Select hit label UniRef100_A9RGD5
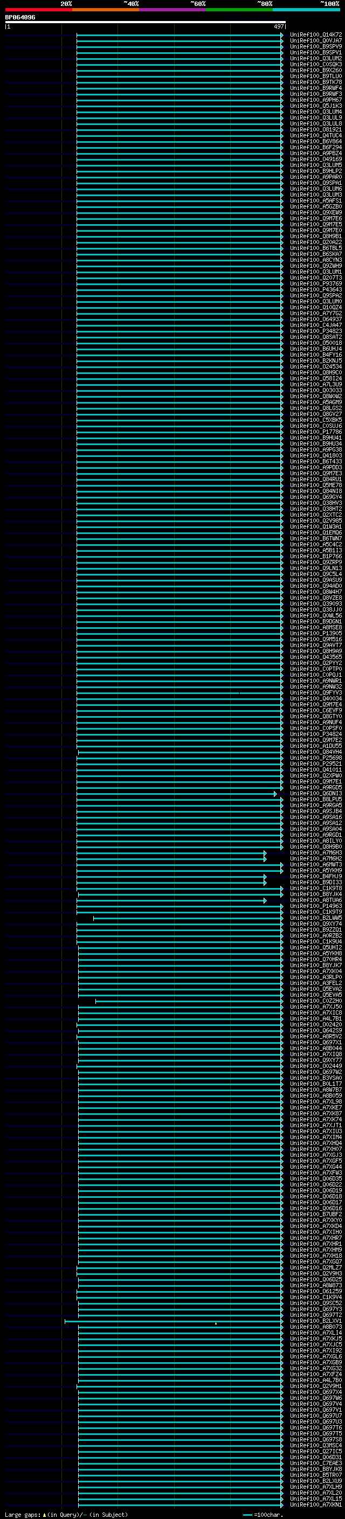This screenshot has height=1519, width=345. (x=316, y=787)
